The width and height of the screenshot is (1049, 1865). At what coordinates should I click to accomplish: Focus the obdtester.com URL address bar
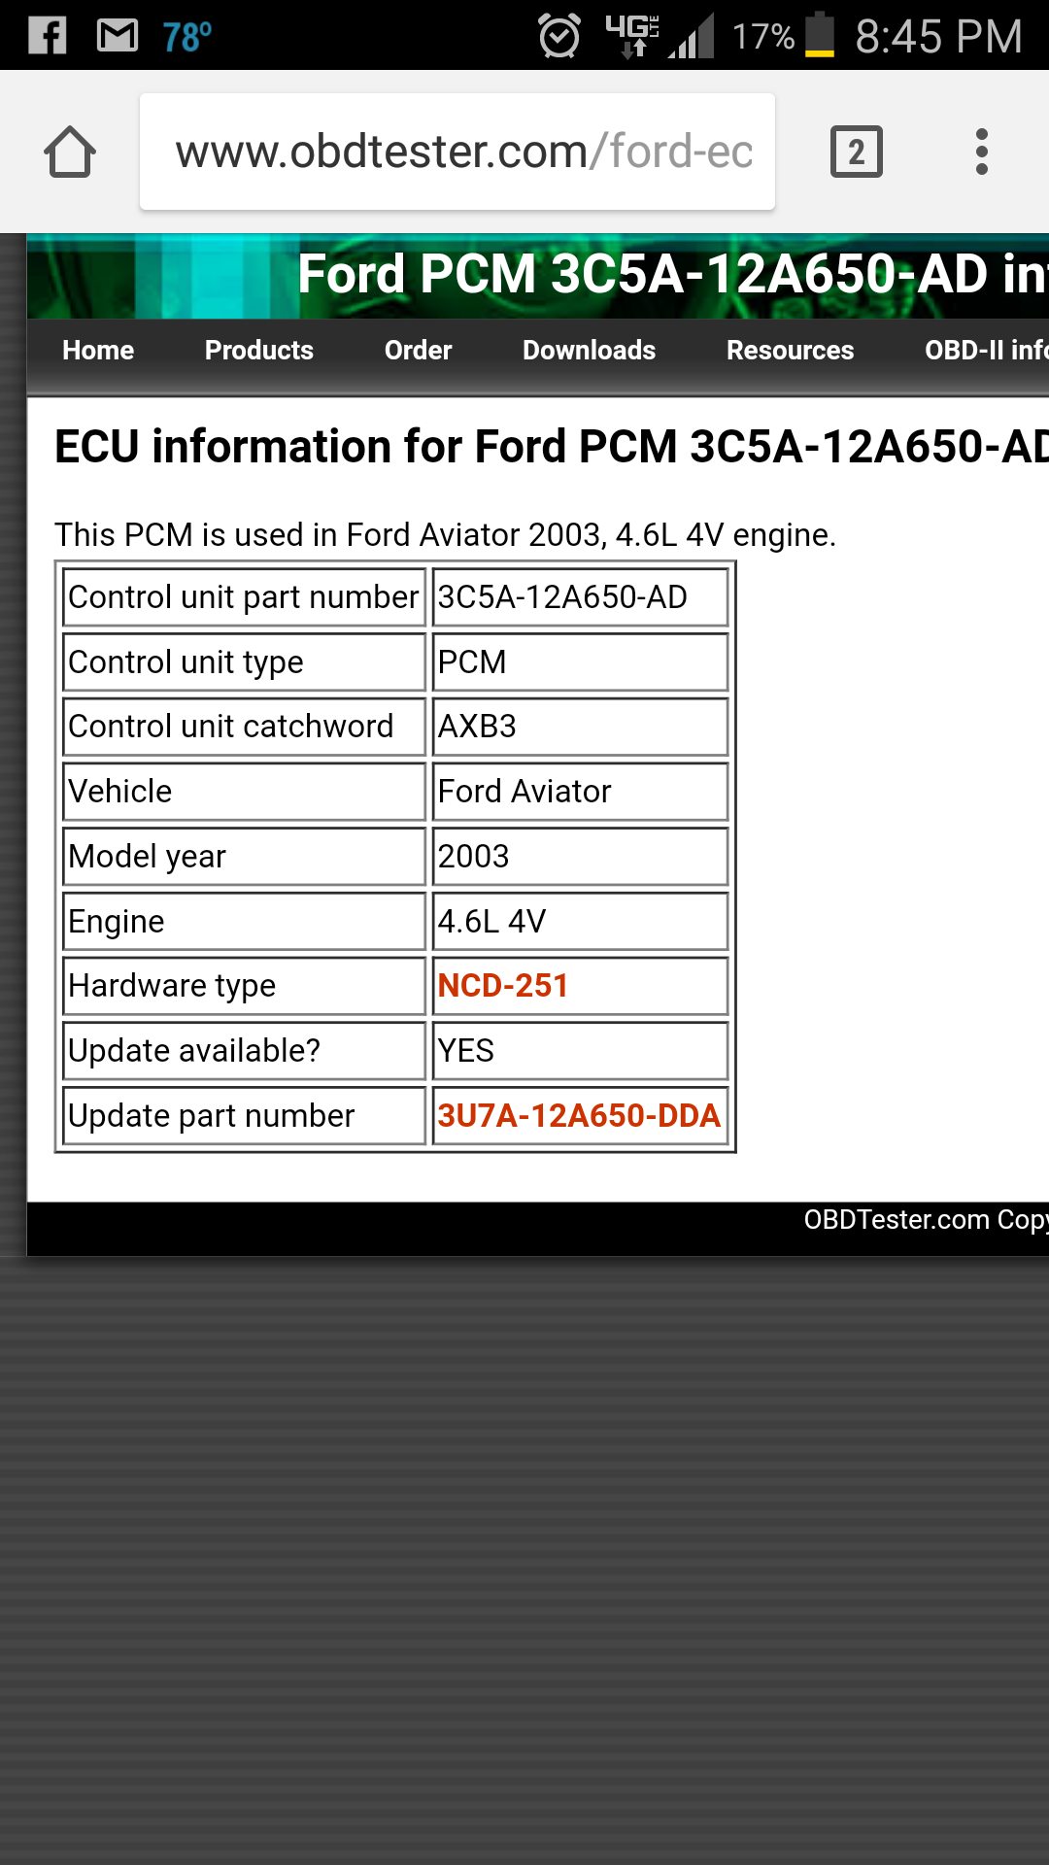457,152
